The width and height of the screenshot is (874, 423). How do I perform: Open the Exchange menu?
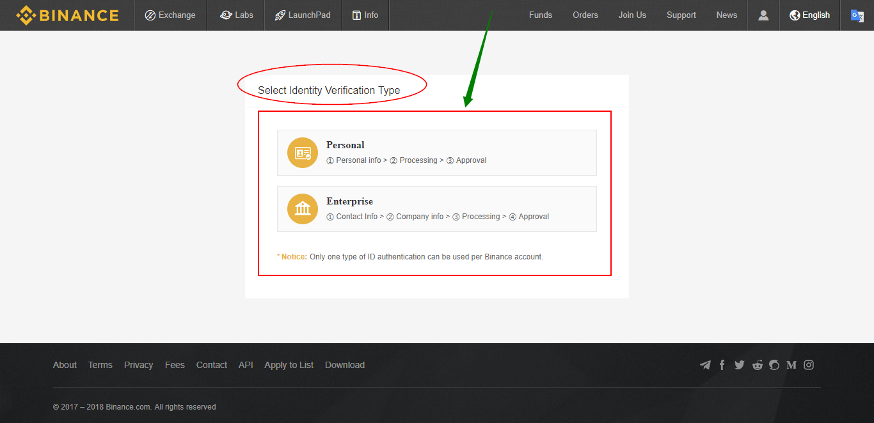click(x=170, y=15)
